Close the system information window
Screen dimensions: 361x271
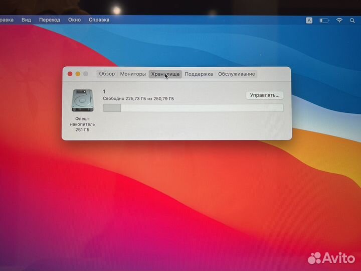coord(70,74)
